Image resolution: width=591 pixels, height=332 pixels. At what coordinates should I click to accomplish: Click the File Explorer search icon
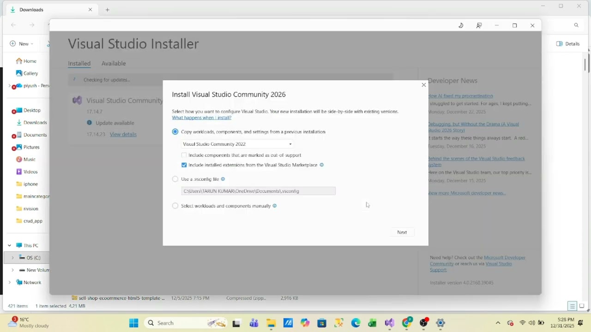[576, 25]
